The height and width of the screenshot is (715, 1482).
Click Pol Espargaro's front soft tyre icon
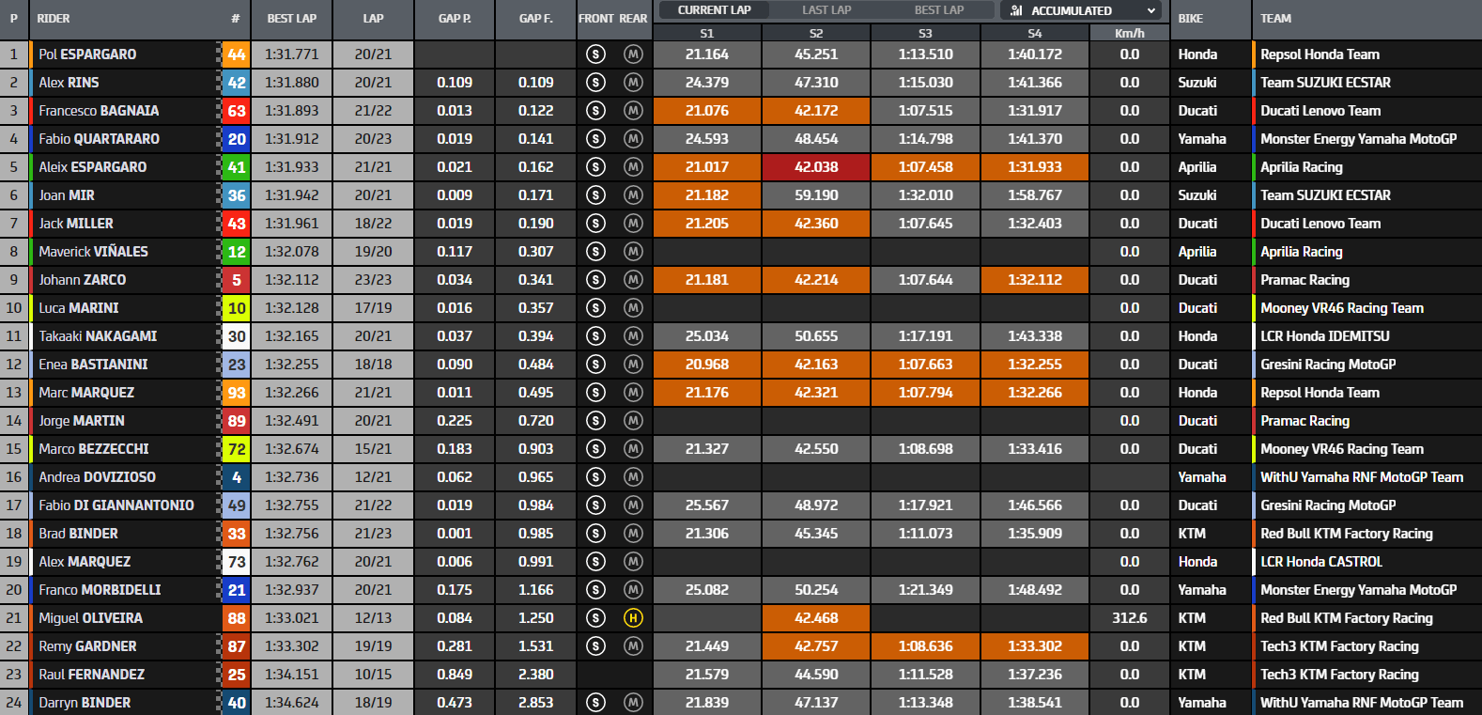(595, 54)
